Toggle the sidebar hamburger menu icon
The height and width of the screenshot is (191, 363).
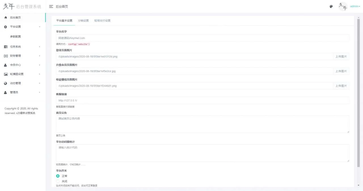51,7
